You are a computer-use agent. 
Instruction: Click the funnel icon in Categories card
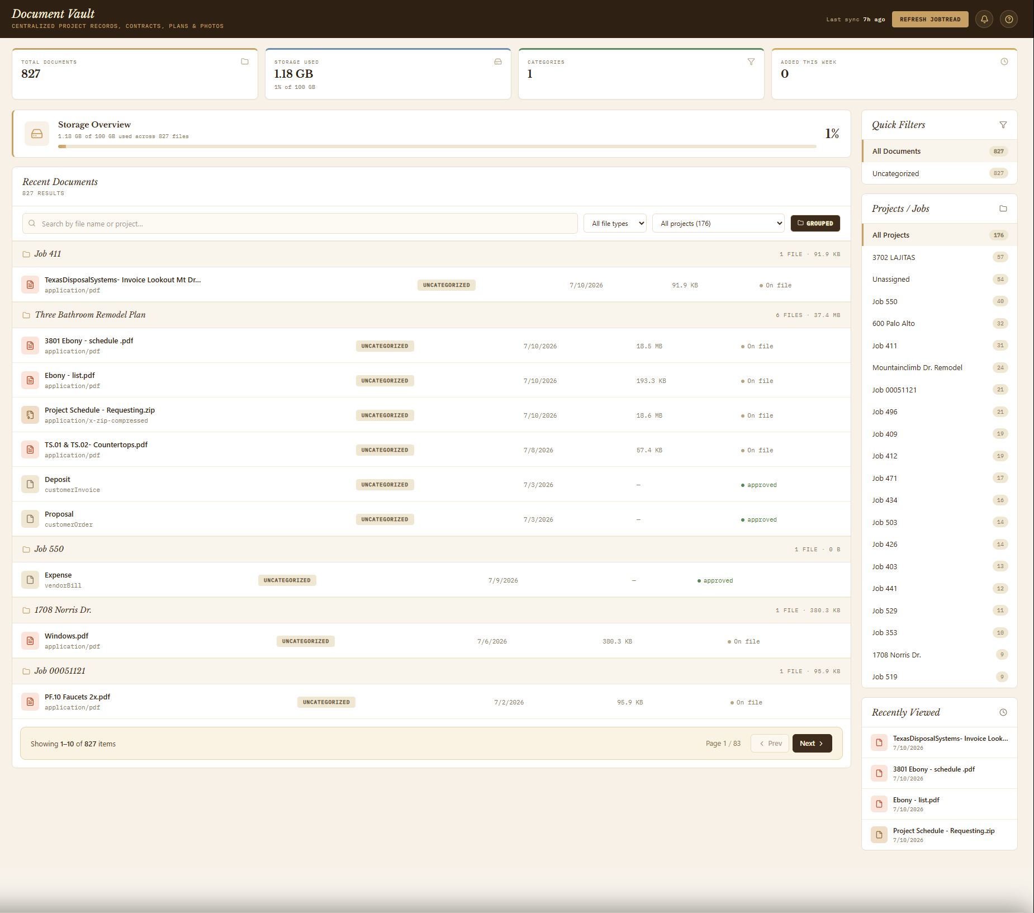click(751, 62)
